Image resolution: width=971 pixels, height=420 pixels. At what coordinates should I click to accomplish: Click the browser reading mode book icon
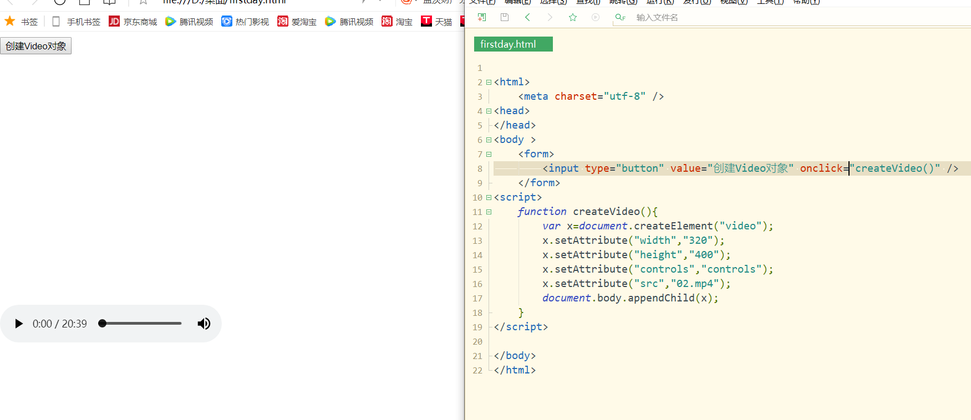coord(109,2)
